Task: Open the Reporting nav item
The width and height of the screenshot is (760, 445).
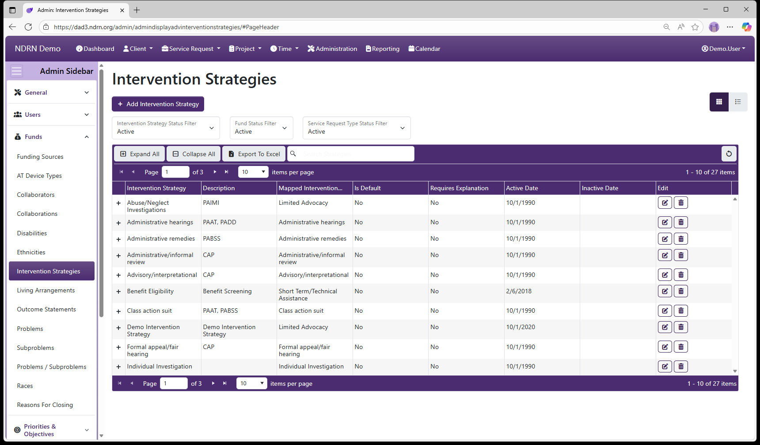Action: click(x=383, y=49)
